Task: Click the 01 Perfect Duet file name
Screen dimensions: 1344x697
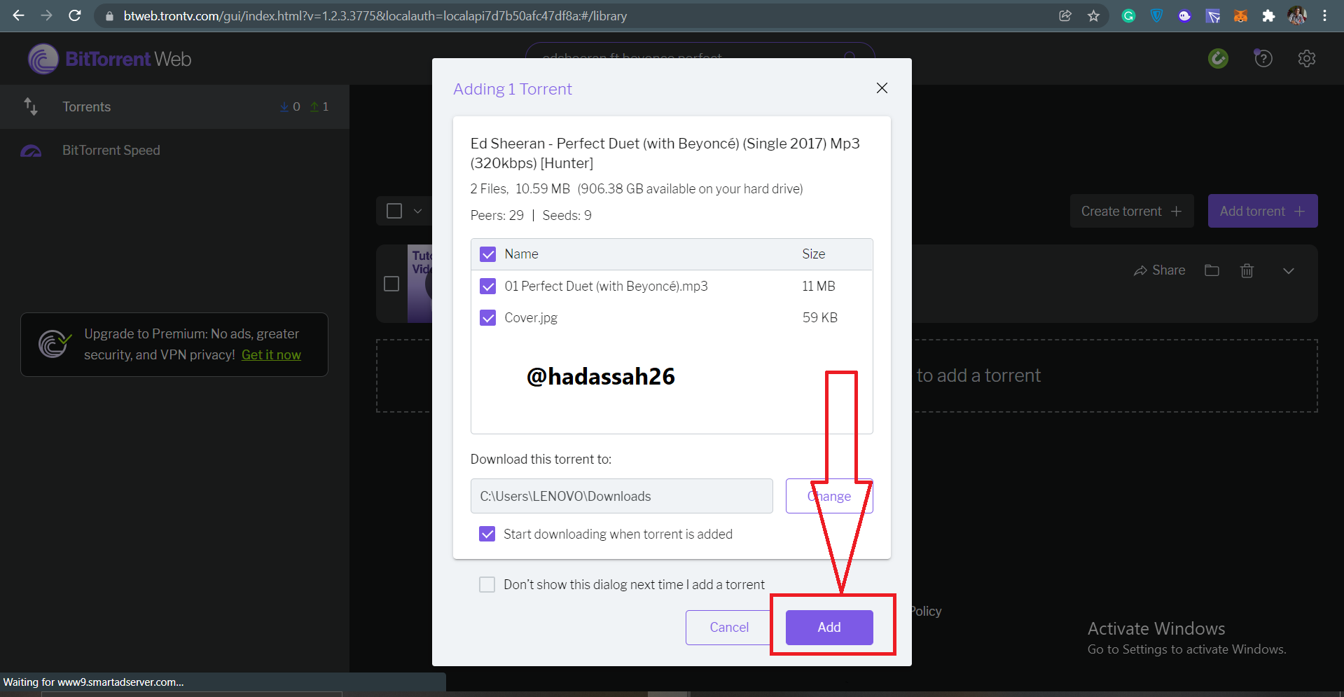Action: tap(606, 286)
